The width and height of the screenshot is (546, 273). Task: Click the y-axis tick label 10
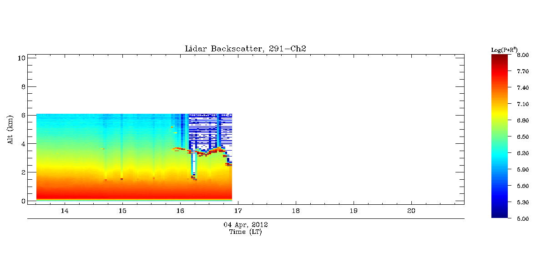21,58
